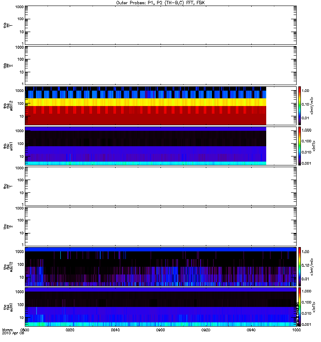
Task: Click the thc fbk edc12 y-axis label
Action: pos(8,266)
